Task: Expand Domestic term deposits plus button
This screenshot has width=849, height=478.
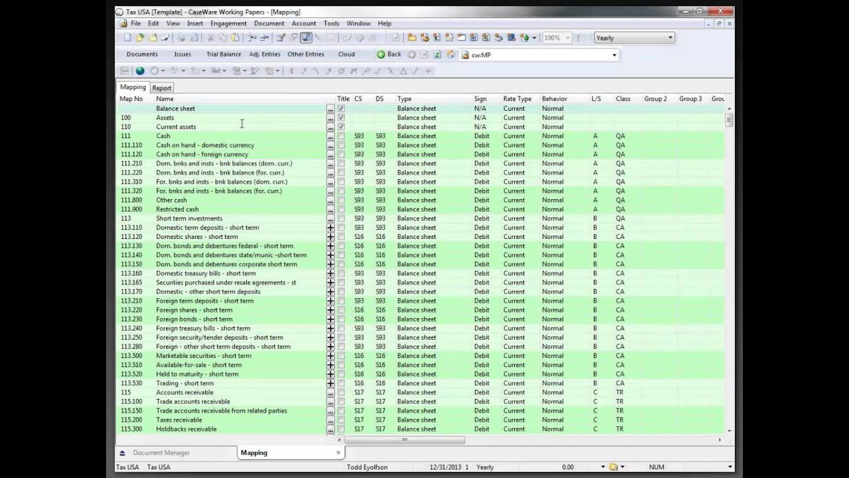Action: coord(330,228)
